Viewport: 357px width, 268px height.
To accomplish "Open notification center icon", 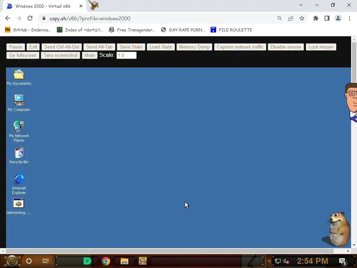I will (343, 261).
